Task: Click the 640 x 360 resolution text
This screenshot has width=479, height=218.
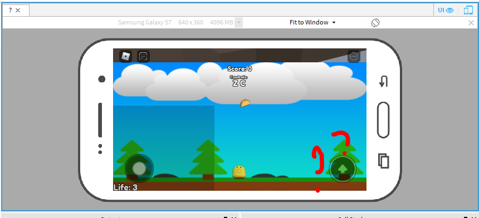Action: point(190,22)
